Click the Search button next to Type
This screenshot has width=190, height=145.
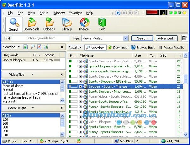[x=142, y=38]
